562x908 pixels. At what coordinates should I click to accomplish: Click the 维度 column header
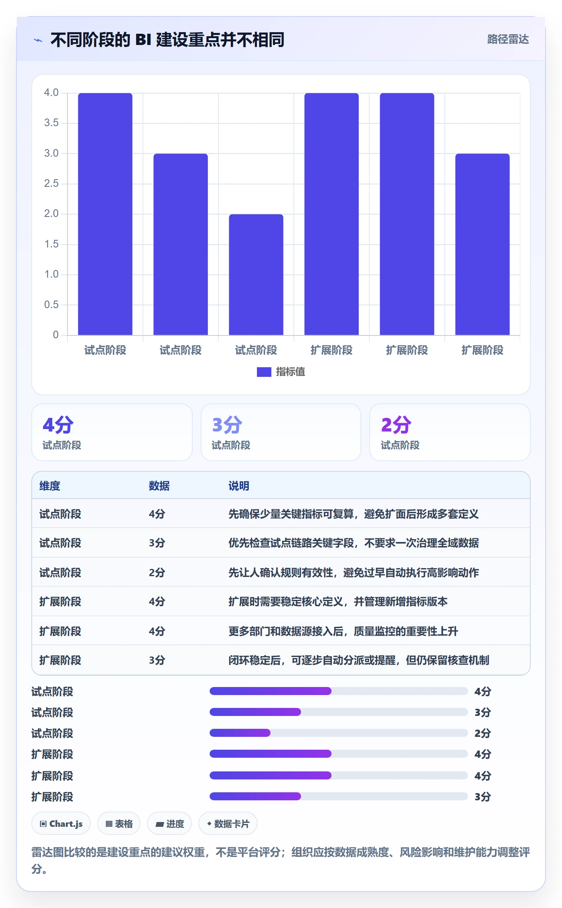coord(50,486)
